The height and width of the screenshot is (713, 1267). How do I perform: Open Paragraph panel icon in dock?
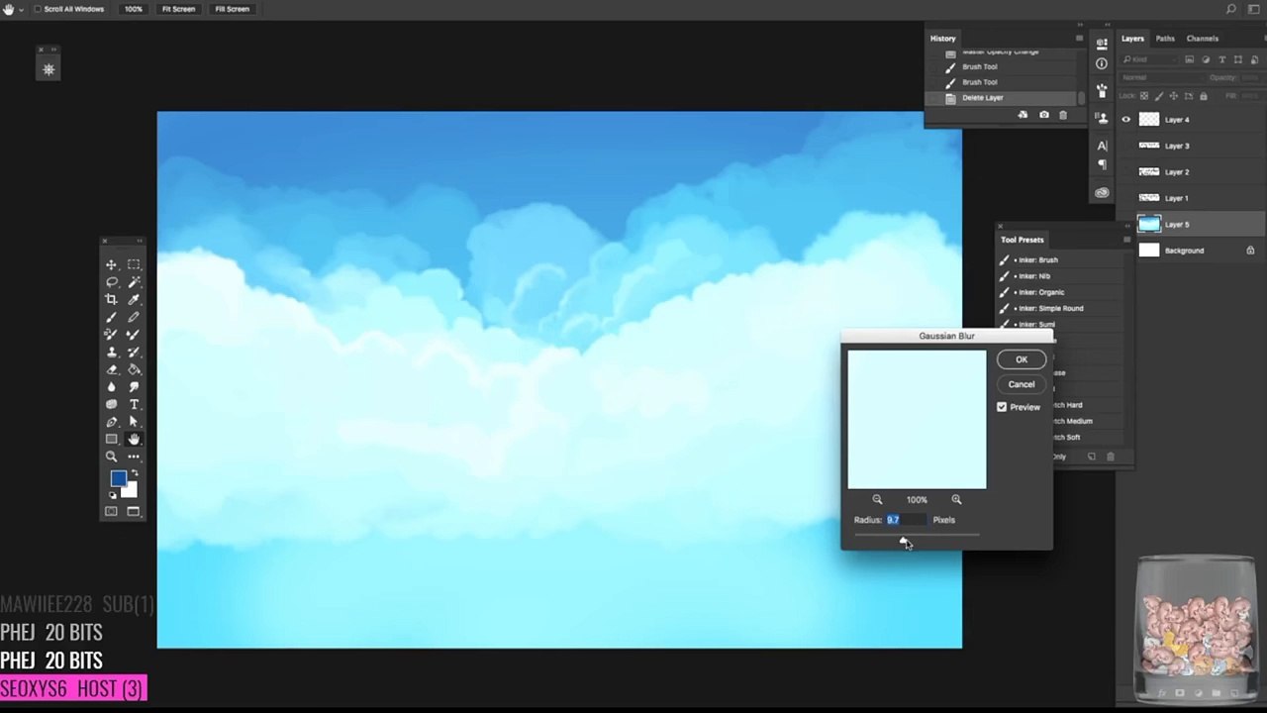pyautogui.click(x=1102, y=164)
